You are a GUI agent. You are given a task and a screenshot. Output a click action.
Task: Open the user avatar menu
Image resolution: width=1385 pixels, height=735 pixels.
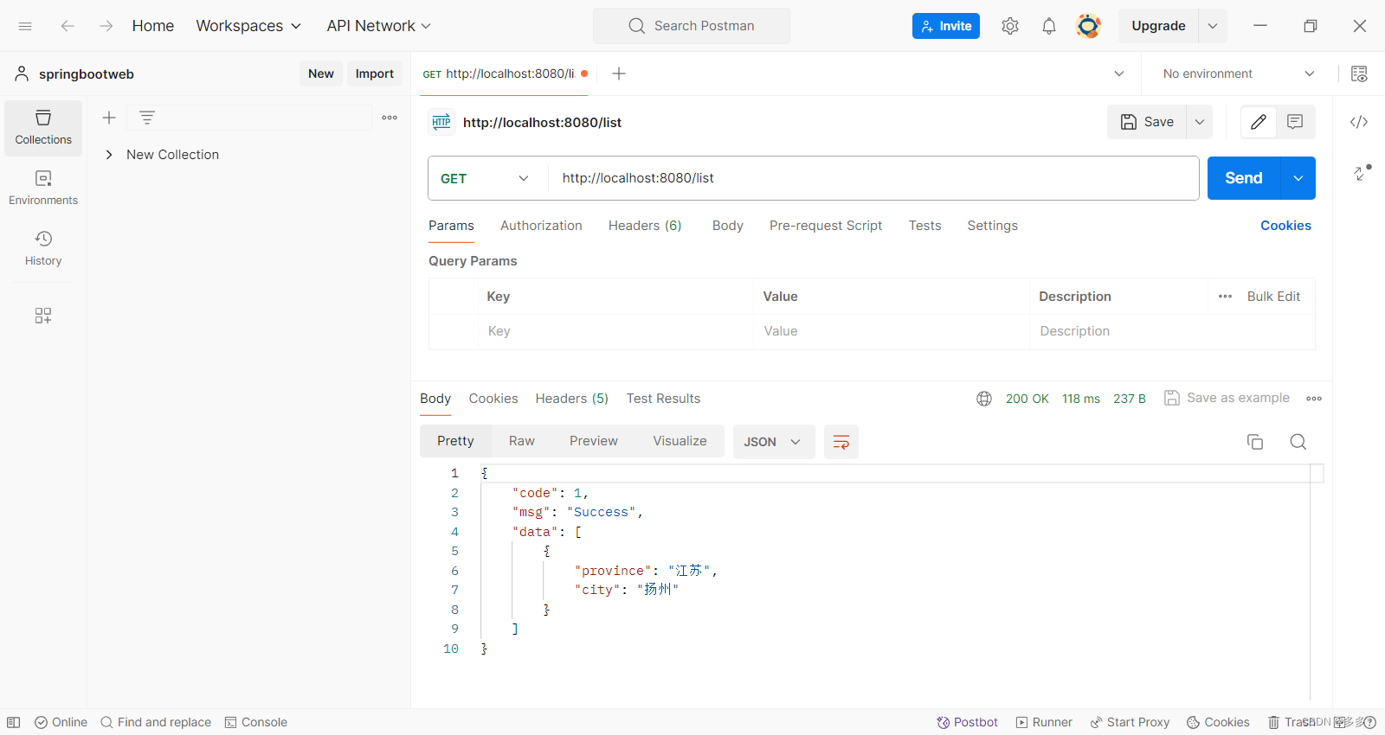1088,26
